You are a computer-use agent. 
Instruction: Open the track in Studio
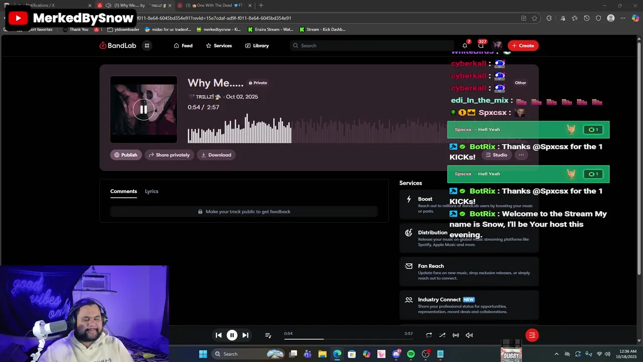496,155
